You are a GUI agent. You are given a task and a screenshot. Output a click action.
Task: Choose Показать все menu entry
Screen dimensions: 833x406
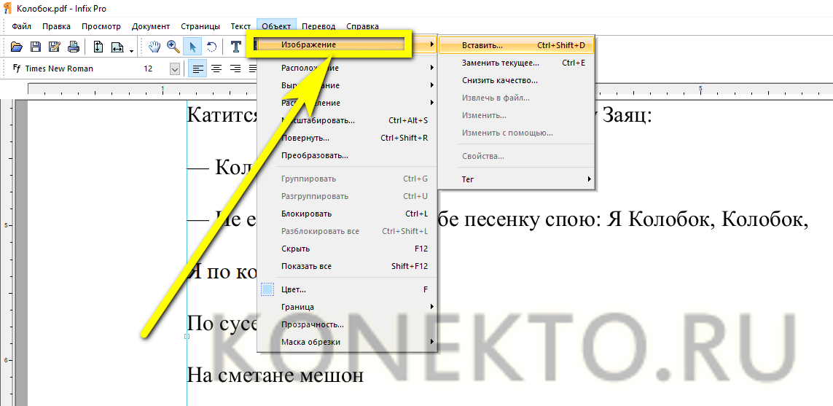tap(347, 267)
